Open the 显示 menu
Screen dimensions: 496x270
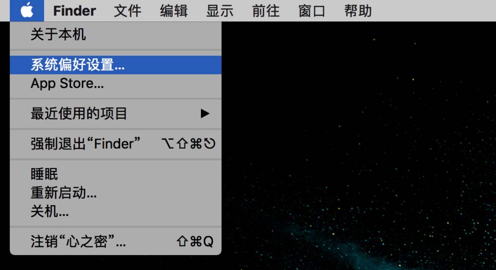tap(220, 11)
